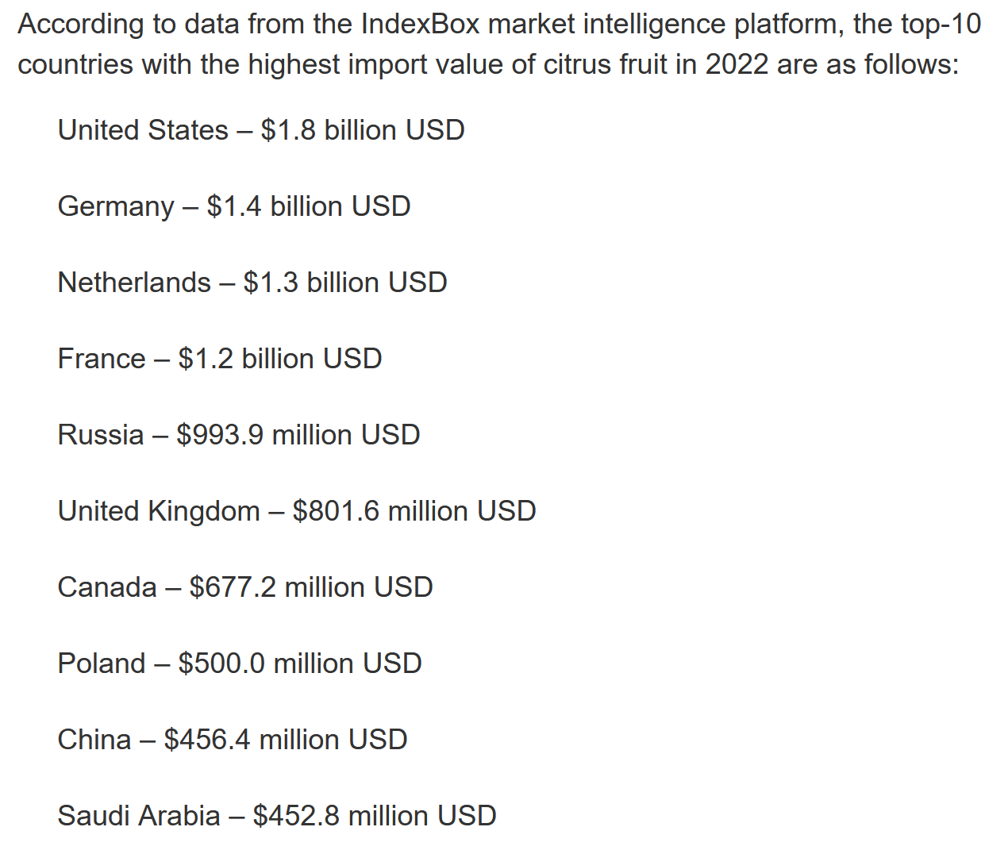This screenshot has width=985, height=850.
Task: Select the China $456.4 million line
Action: 233,740
